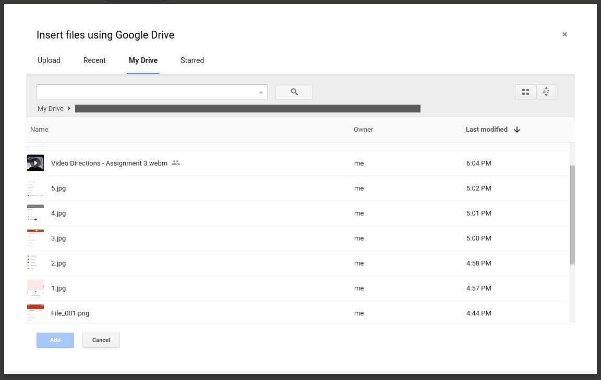The width and height of the screenshot is (601, 380).
Task: Reverse sorting via the Last modified arrow
Action: point(516,129)
